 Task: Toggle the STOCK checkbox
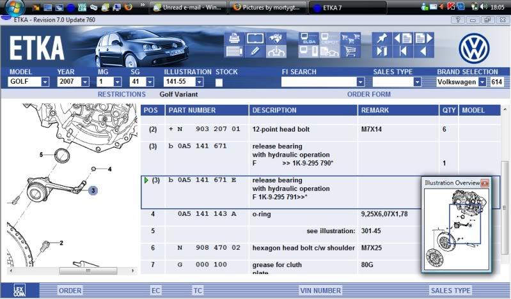click(x=219, y=82)
